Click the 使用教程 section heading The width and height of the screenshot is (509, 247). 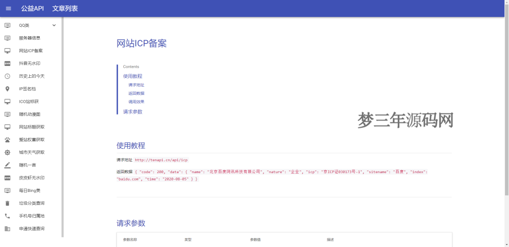coord(131,145)
